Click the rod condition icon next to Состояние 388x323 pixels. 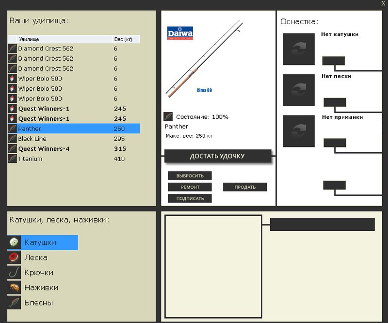(x=168, y=116)
